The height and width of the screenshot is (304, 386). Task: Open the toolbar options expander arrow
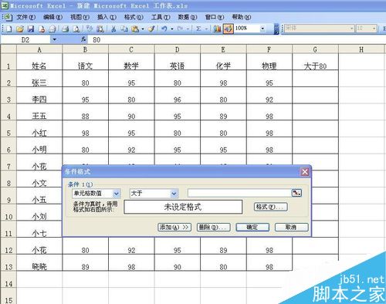coord(276,29)
